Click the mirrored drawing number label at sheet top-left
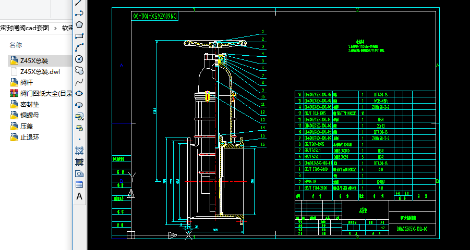The image size is (470, 250). click(x=155, y=16)
